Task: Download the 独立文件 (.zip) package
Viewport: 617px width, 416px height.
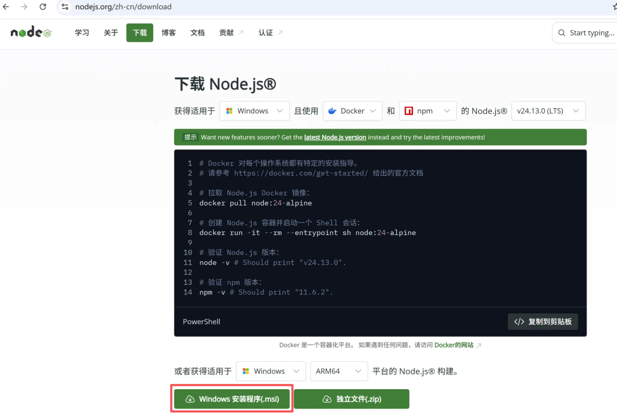Action: click(x=351, y=399)
